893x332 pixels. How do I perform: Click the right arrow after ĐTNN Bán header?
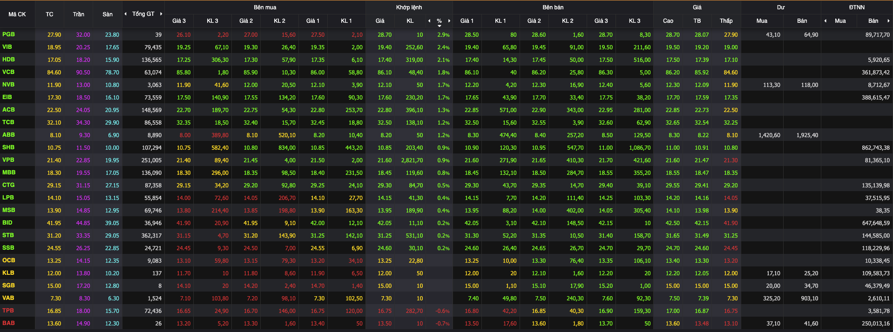(x=888, y=21)
